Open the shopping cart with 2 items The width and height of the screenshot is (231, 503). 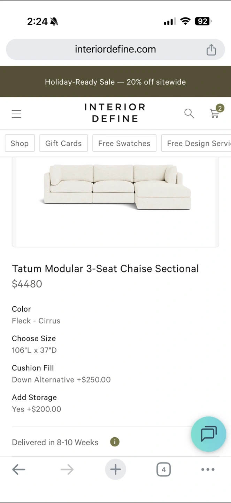[x=215, y=113]
